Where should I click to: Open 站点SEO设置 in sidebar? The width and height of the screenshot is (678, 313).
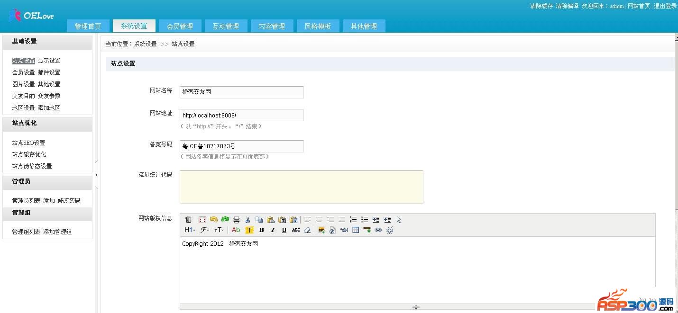coord(29,143)
